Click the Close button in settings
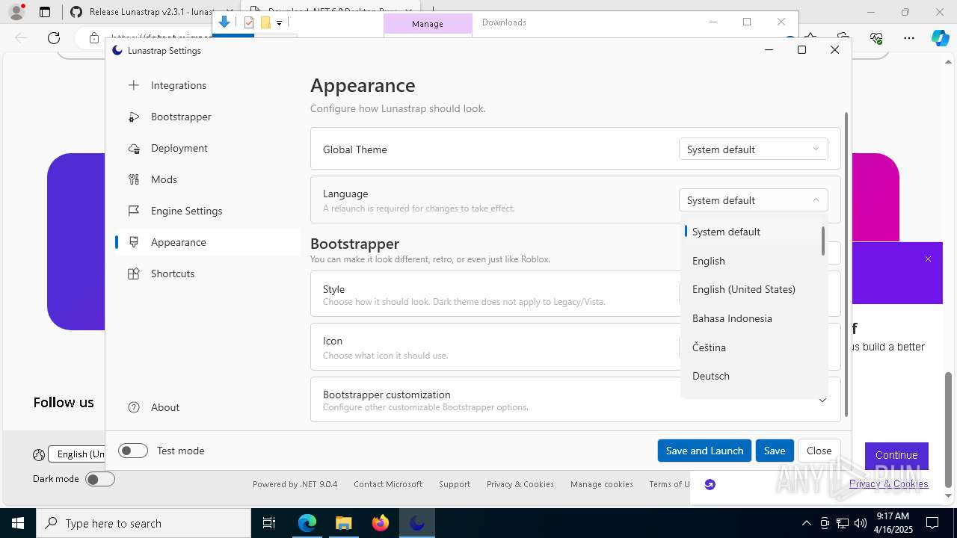Viewport: 957px width, 538px height. pos(819,451)
